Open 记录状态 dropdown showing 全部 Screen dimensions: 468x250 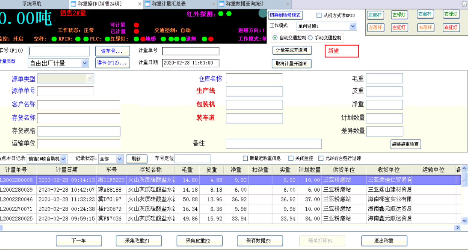(x=119, y=159)
